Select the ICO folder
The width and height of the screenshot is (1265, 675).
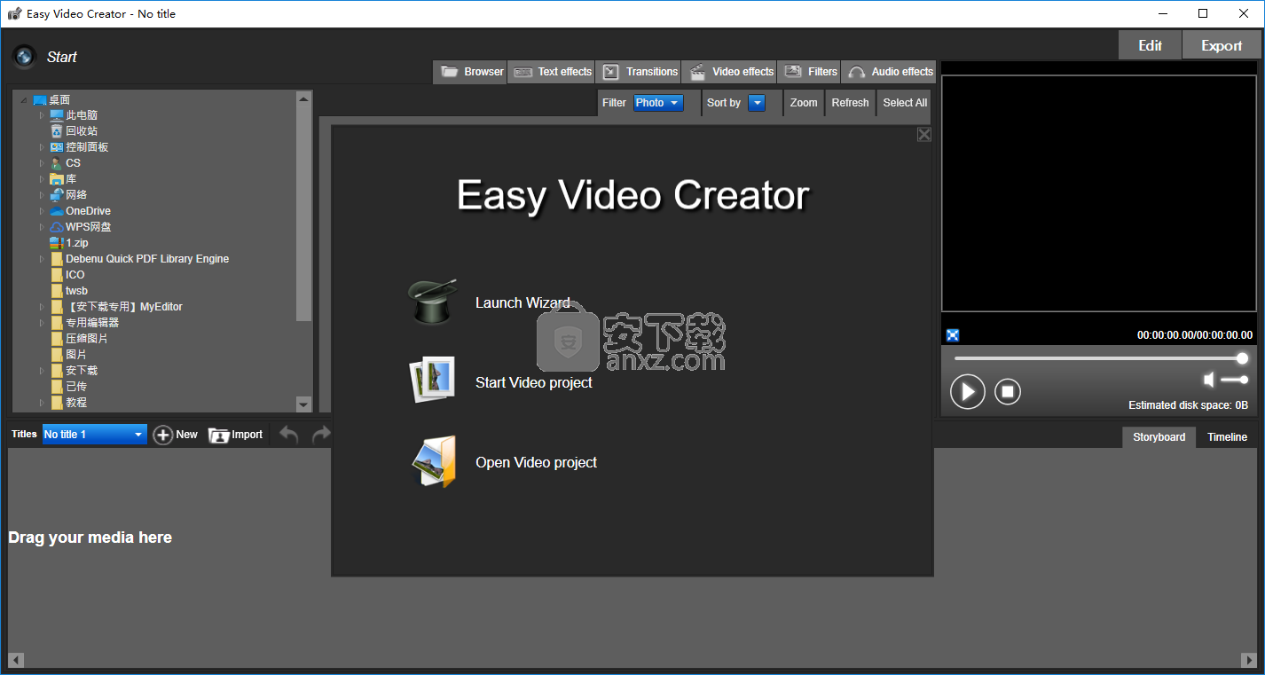coord(67,275)
